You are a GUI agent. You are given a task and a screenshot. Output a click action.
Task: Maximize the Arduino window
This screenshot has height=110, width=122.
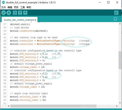point(108,2)
